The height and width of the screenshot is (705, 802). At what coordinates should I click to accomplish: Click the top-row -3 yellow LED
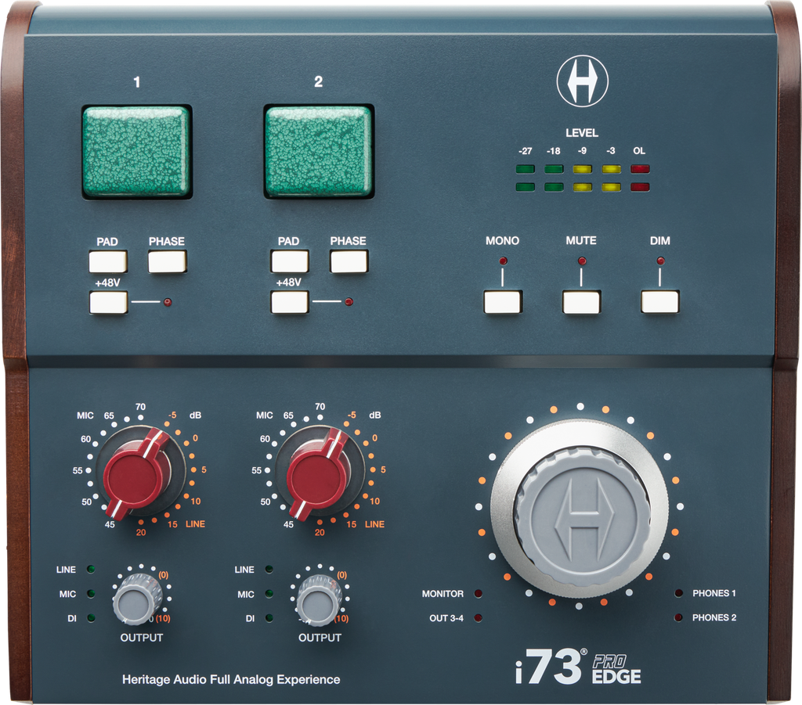click(x=611, y=169)
